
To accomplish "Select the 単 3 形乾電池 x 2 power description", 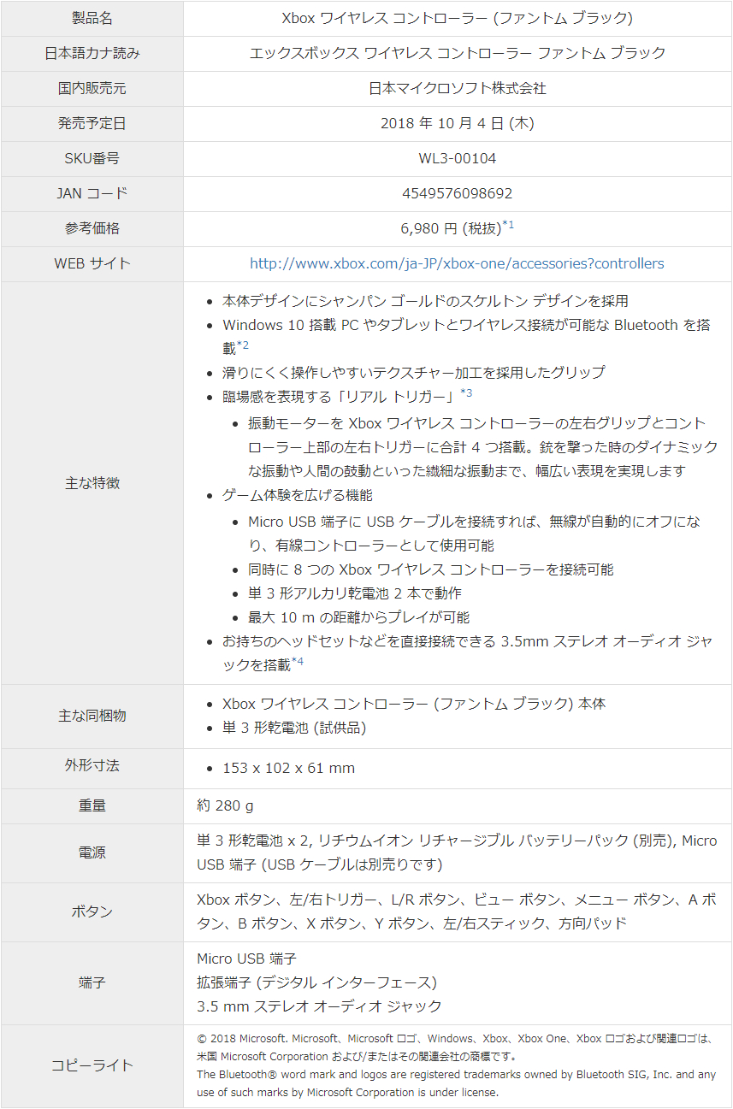I will point(457,852).
